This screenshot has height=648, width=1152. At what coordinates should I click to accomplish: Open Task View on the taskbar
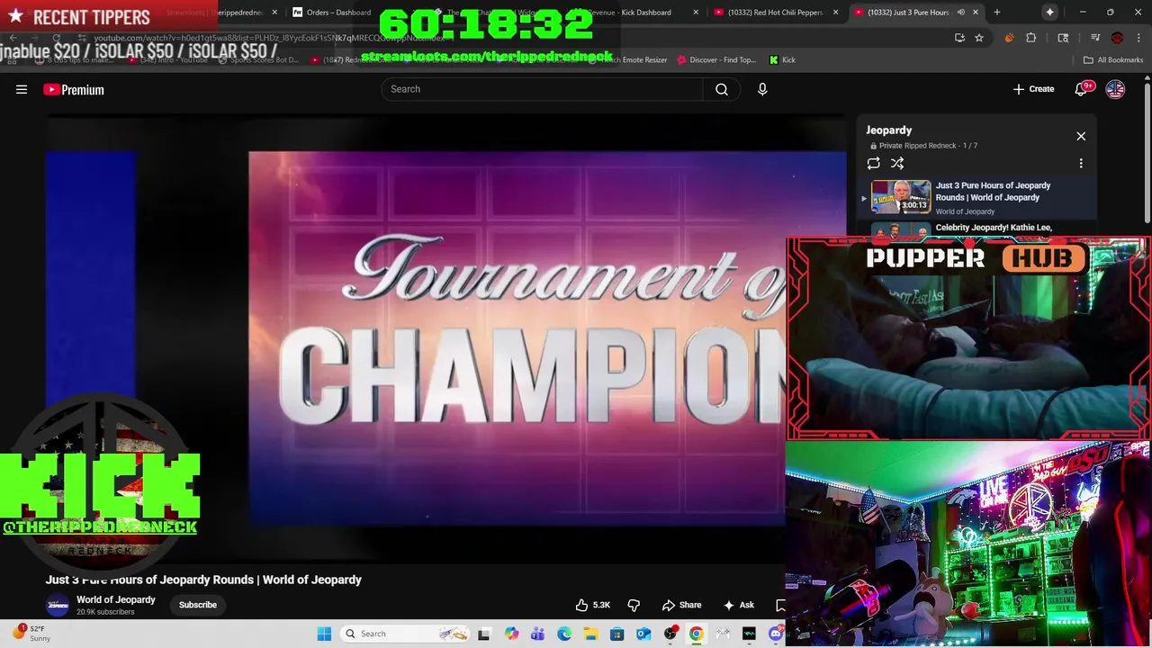click(x=483, y=634)
